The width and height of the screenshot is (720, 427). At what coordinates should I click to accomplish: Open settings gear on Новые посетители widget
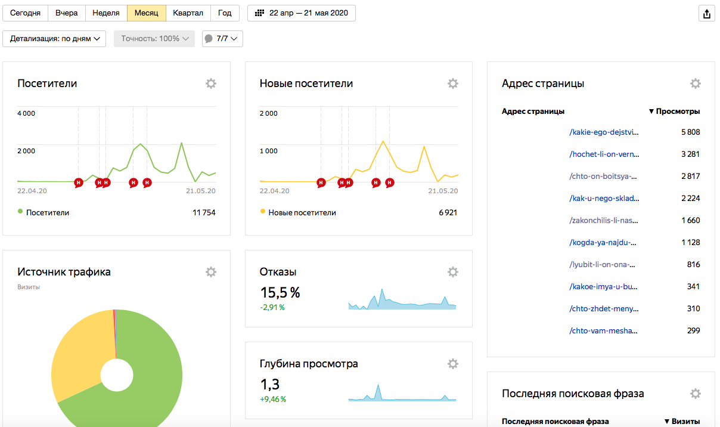(453, 83)
